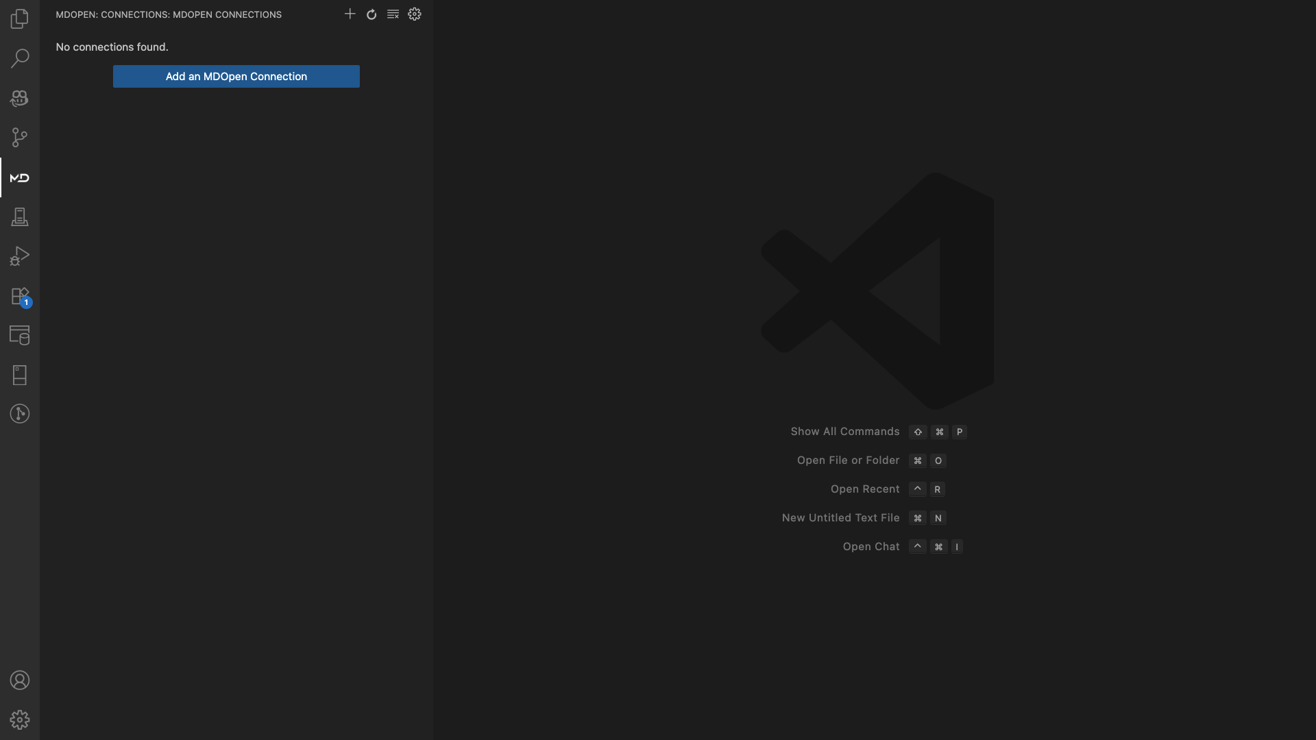Open the database explorer sidebar icon
Screen dimensions: 1316x740
[19, 335]
